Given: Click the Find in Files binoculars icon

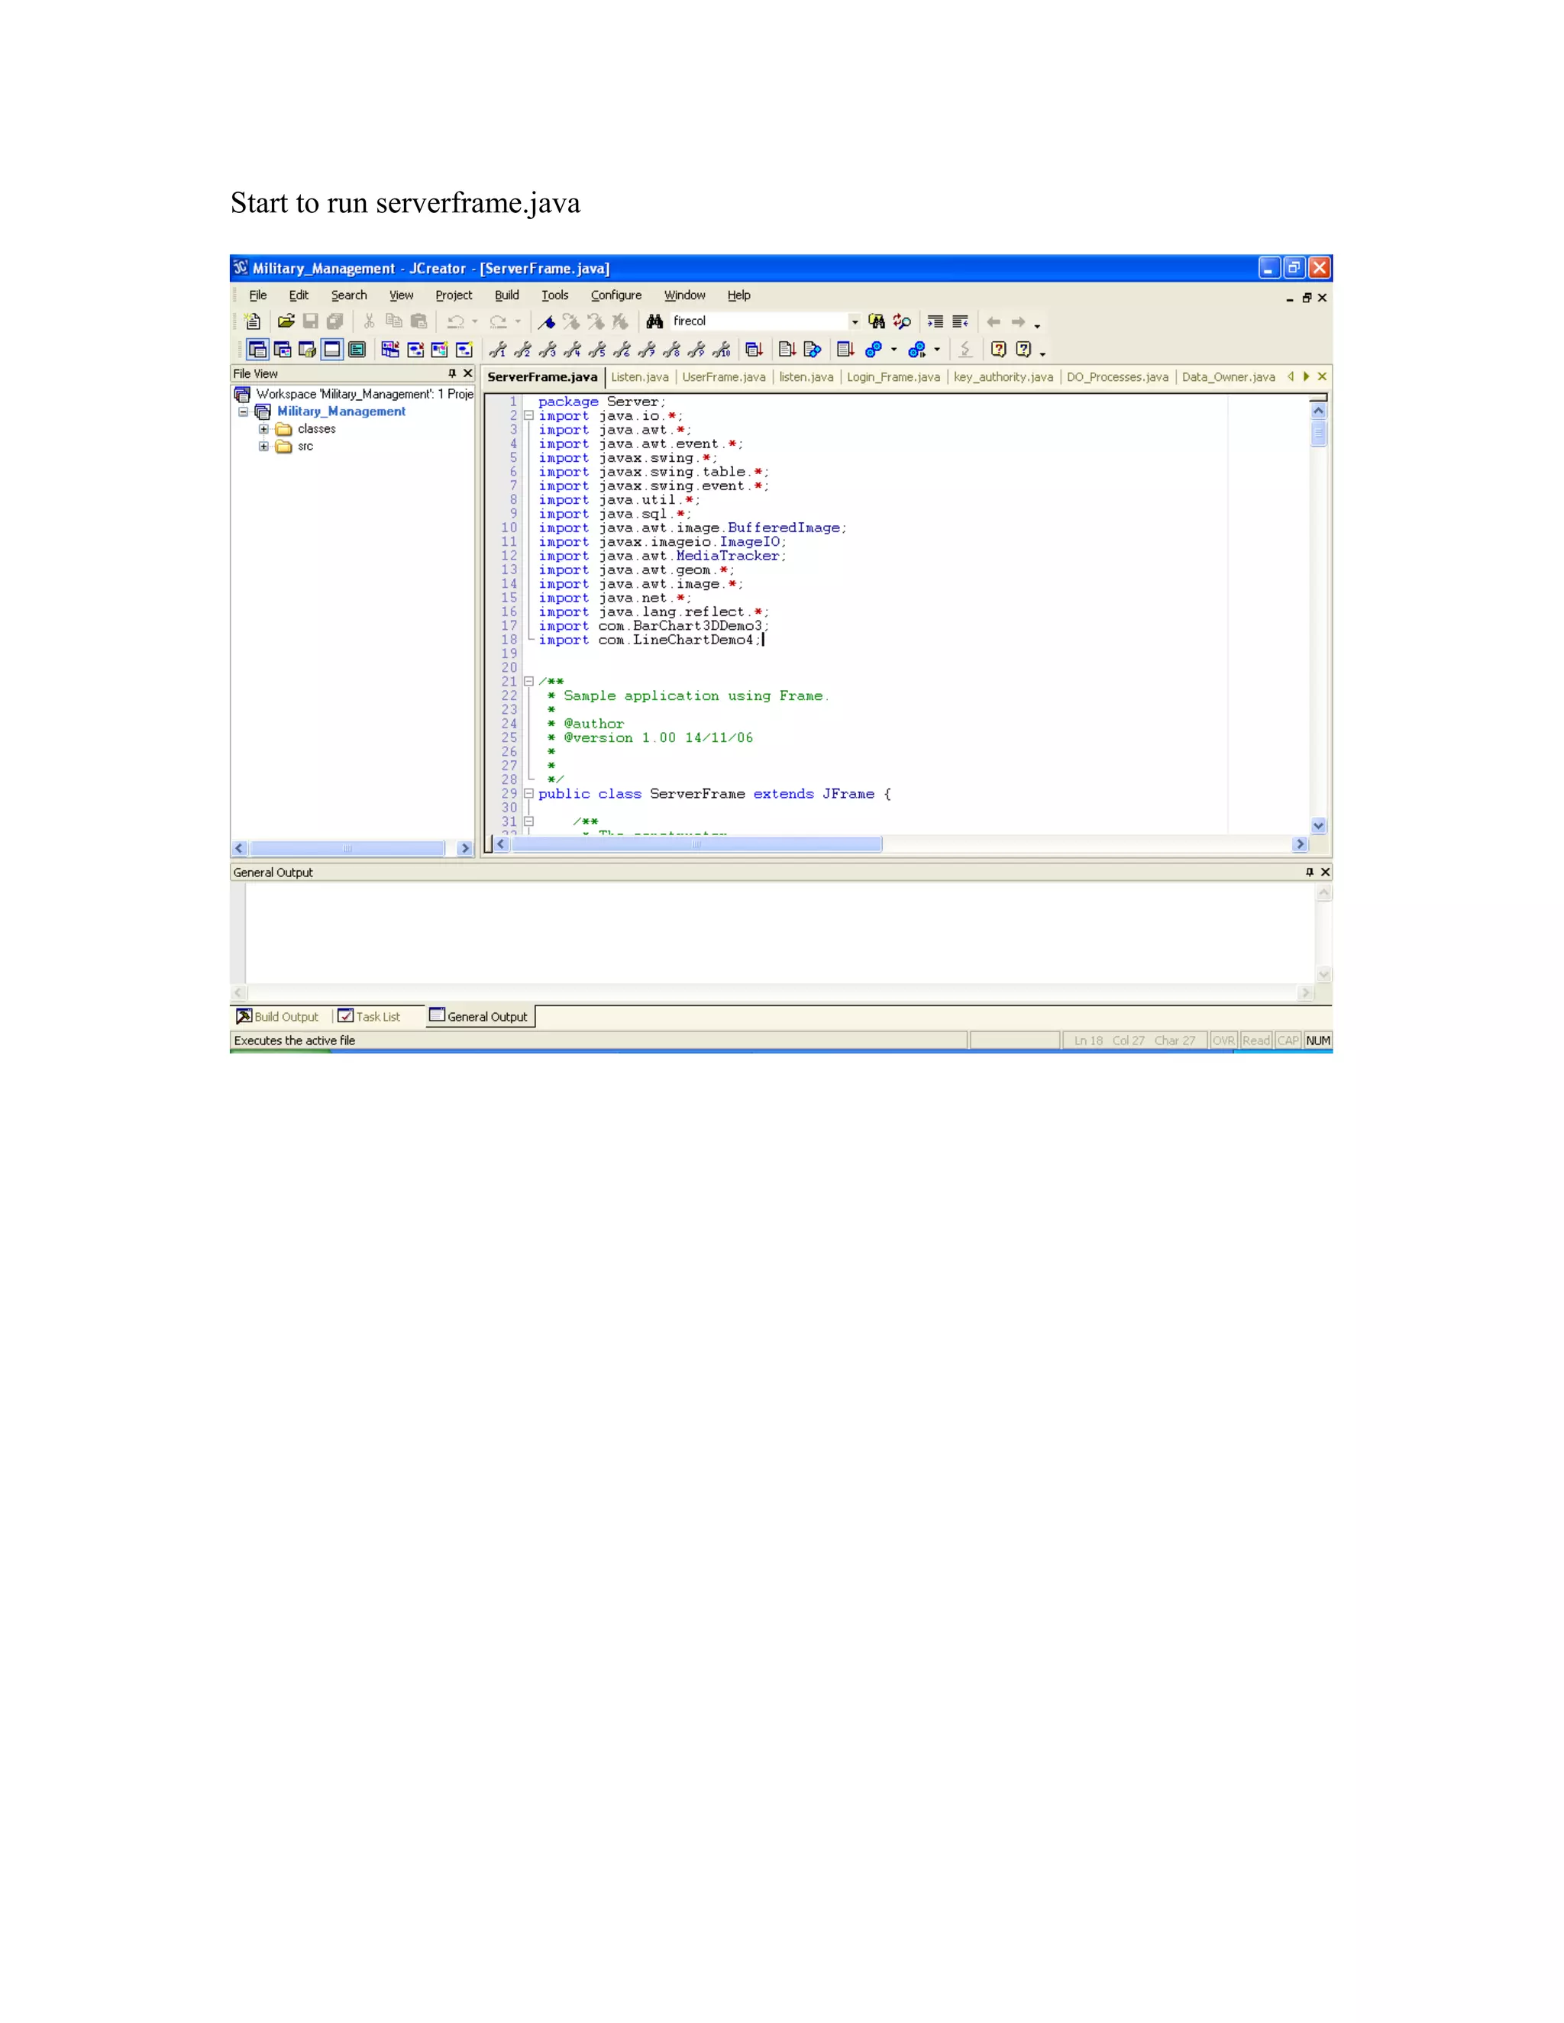Looking at the screenshot, I should pos(877,321).
